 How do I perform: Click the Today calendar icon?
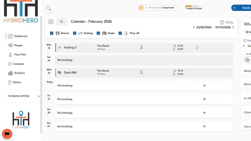222,22
